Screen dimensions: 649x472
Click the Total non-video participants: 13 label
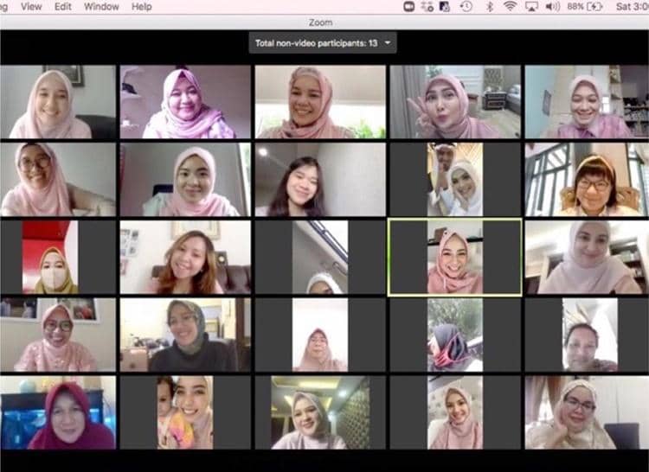click(x=316, y=42)
